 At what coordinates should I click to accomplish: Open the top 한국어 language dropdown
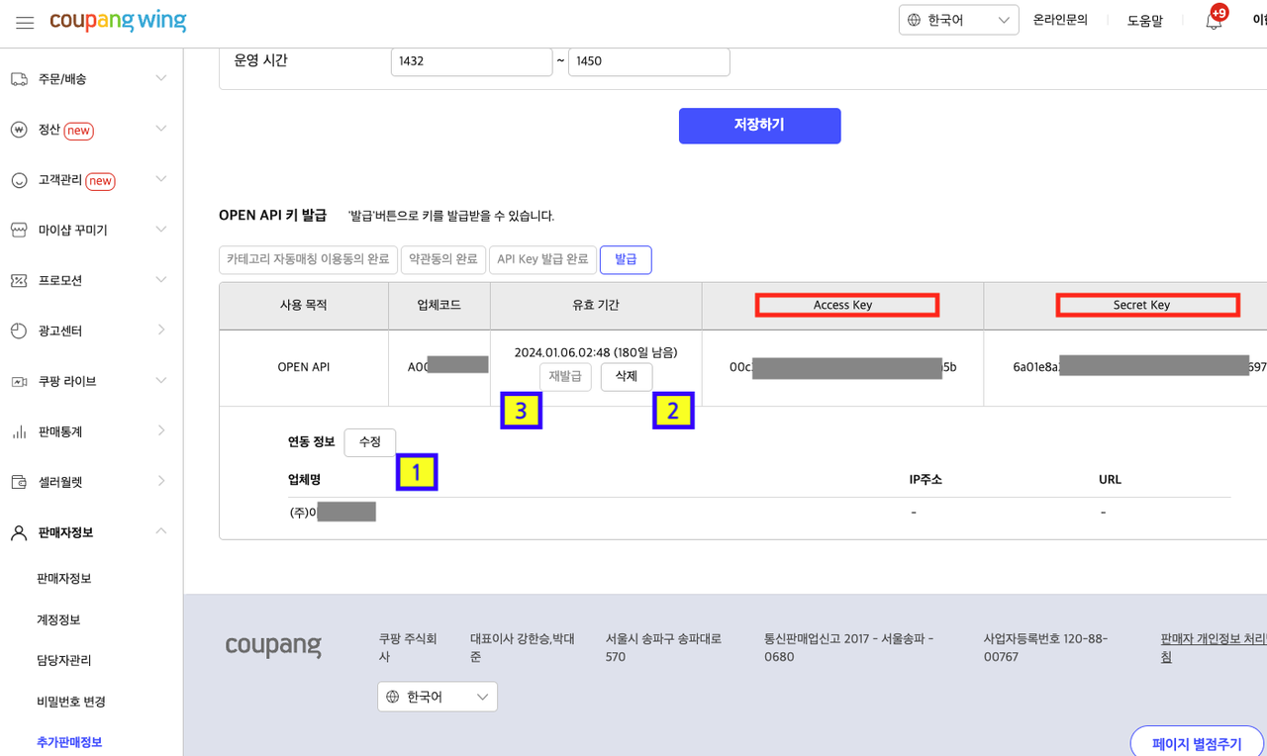tap(958, 20)
